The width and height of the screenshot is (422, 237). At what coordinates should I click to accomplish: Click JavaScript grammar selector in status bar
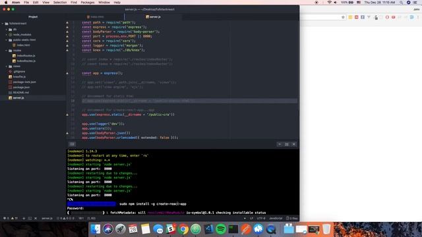coord(276,219)
